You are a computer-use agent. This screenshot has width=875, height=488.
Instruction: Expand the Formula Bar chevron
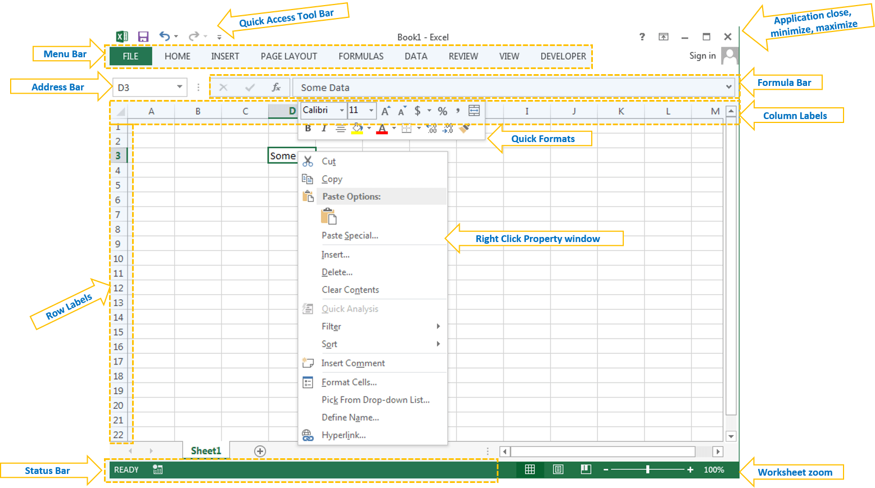729,87
